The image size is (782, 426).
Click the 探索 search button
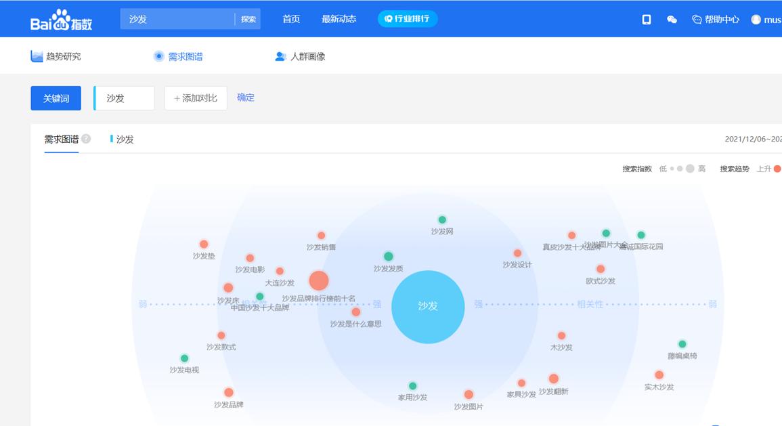(248, 19)
